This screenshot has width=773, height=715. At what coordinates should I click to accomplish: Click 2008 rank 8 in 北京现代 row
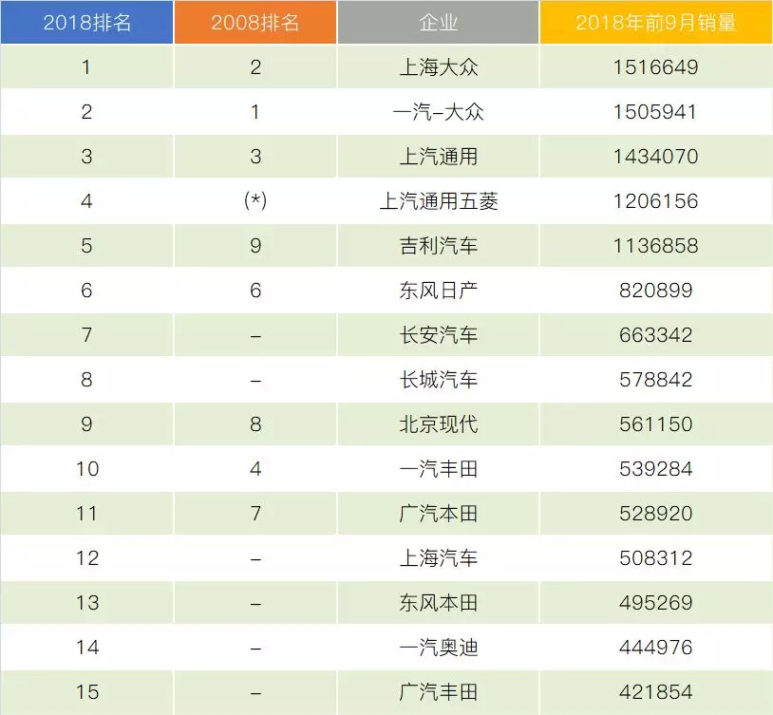pos(255,424)
